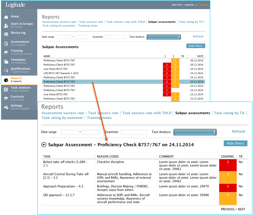Click Task success rate tab in upper panel
This screenshot has width=253, height=215.
[91, 22]
